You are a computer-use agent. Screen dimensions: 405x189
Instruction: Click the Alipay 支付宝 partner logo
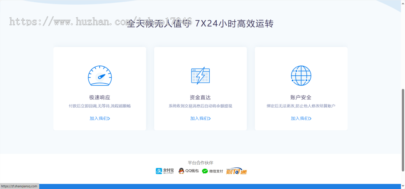(165, 171)
